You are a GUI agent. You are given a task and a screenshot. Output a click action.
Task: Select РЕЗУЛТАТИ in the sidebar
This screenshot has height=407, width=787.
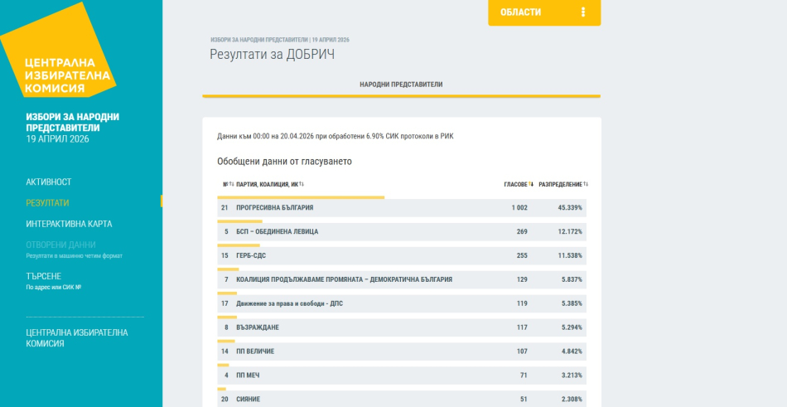[x=47, y=203]
